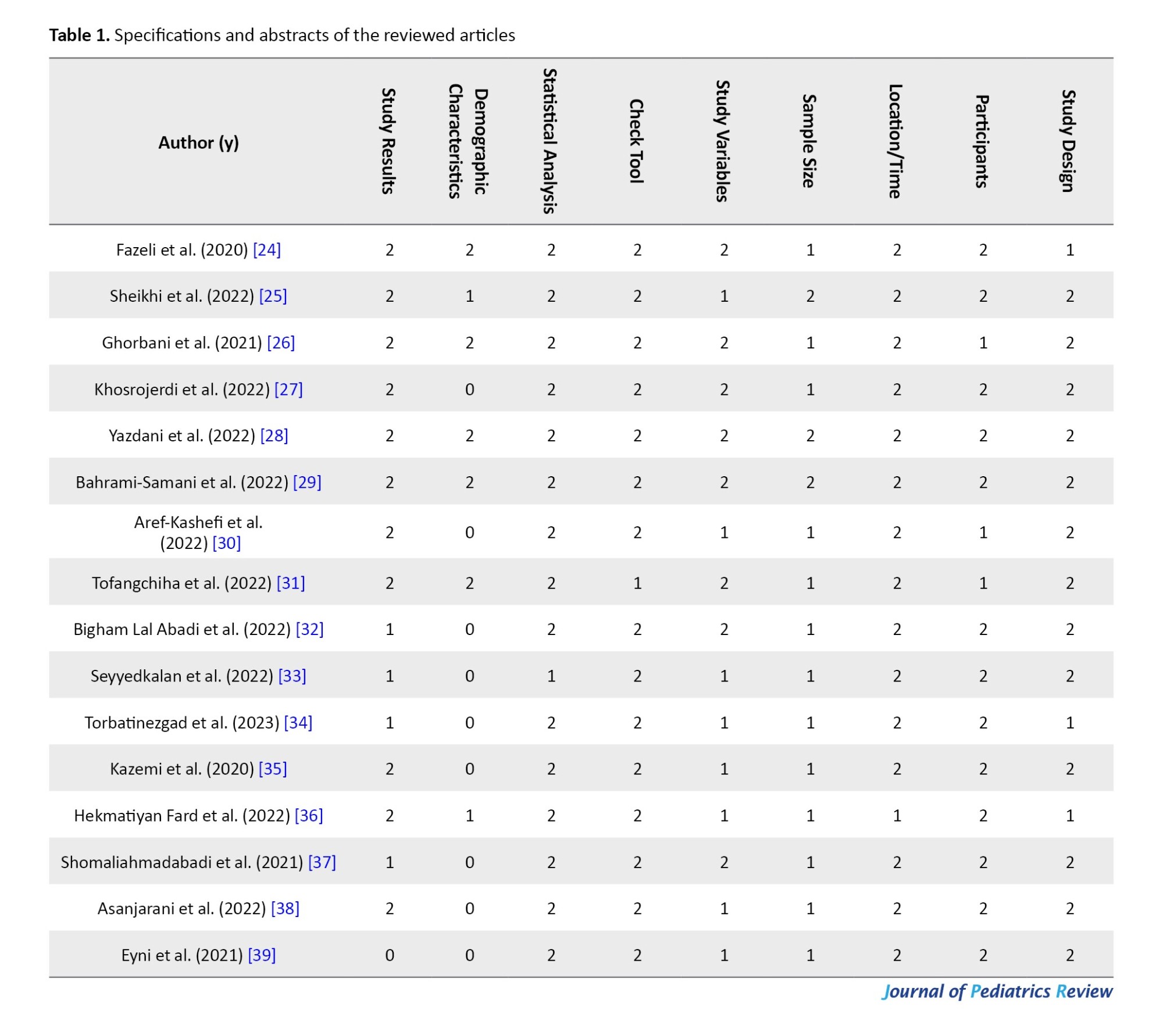Image resolution: width=1163 pixels, height=1024 pixels.
Task: Click Khosrojerdi row Demographic Characteristics value 0
Action: 470,390
